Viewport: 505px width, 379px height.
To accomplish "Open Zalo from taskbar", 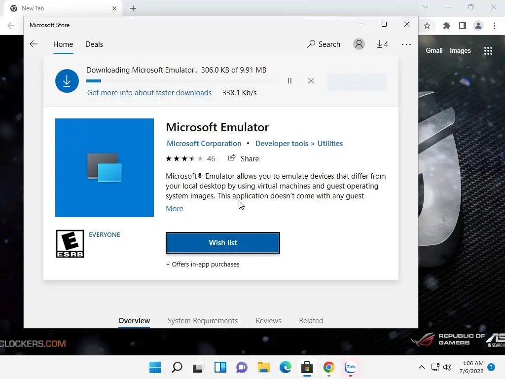I will click(351, 367).
